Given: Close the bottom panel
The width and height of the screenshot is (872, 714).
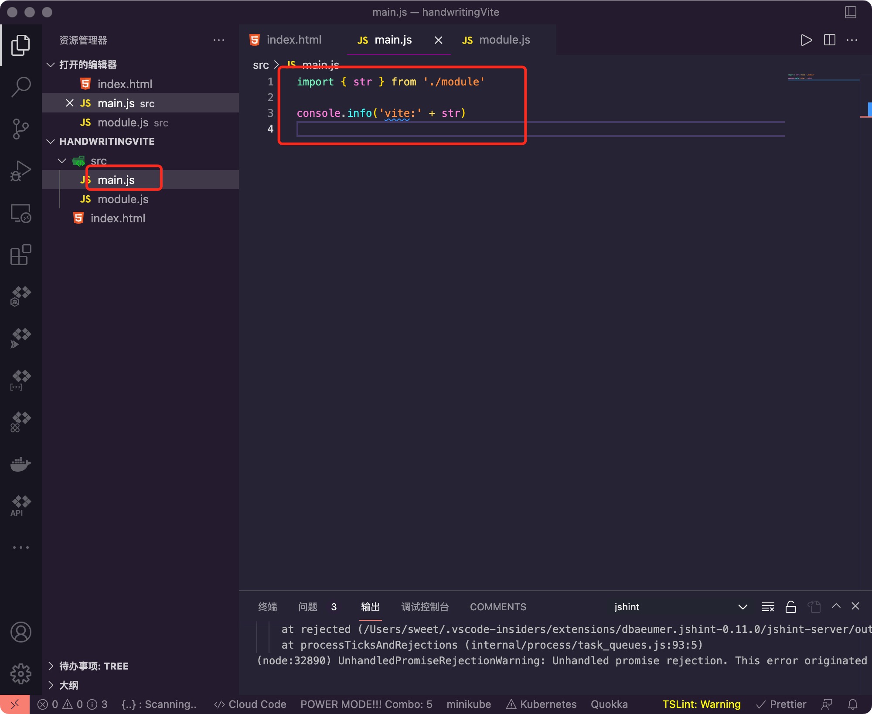Looking at the screenshot, I should [x=855, y=606].
